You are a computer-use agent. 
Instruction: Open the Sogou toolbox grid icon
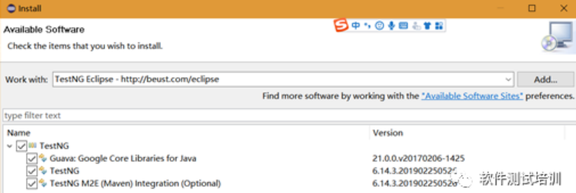[x=439, y=26]
